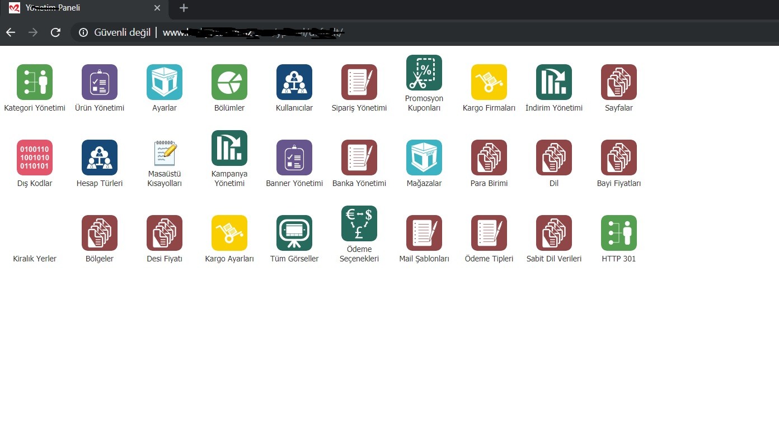Click the HTTP 301 text label

(x=619, y=259)
